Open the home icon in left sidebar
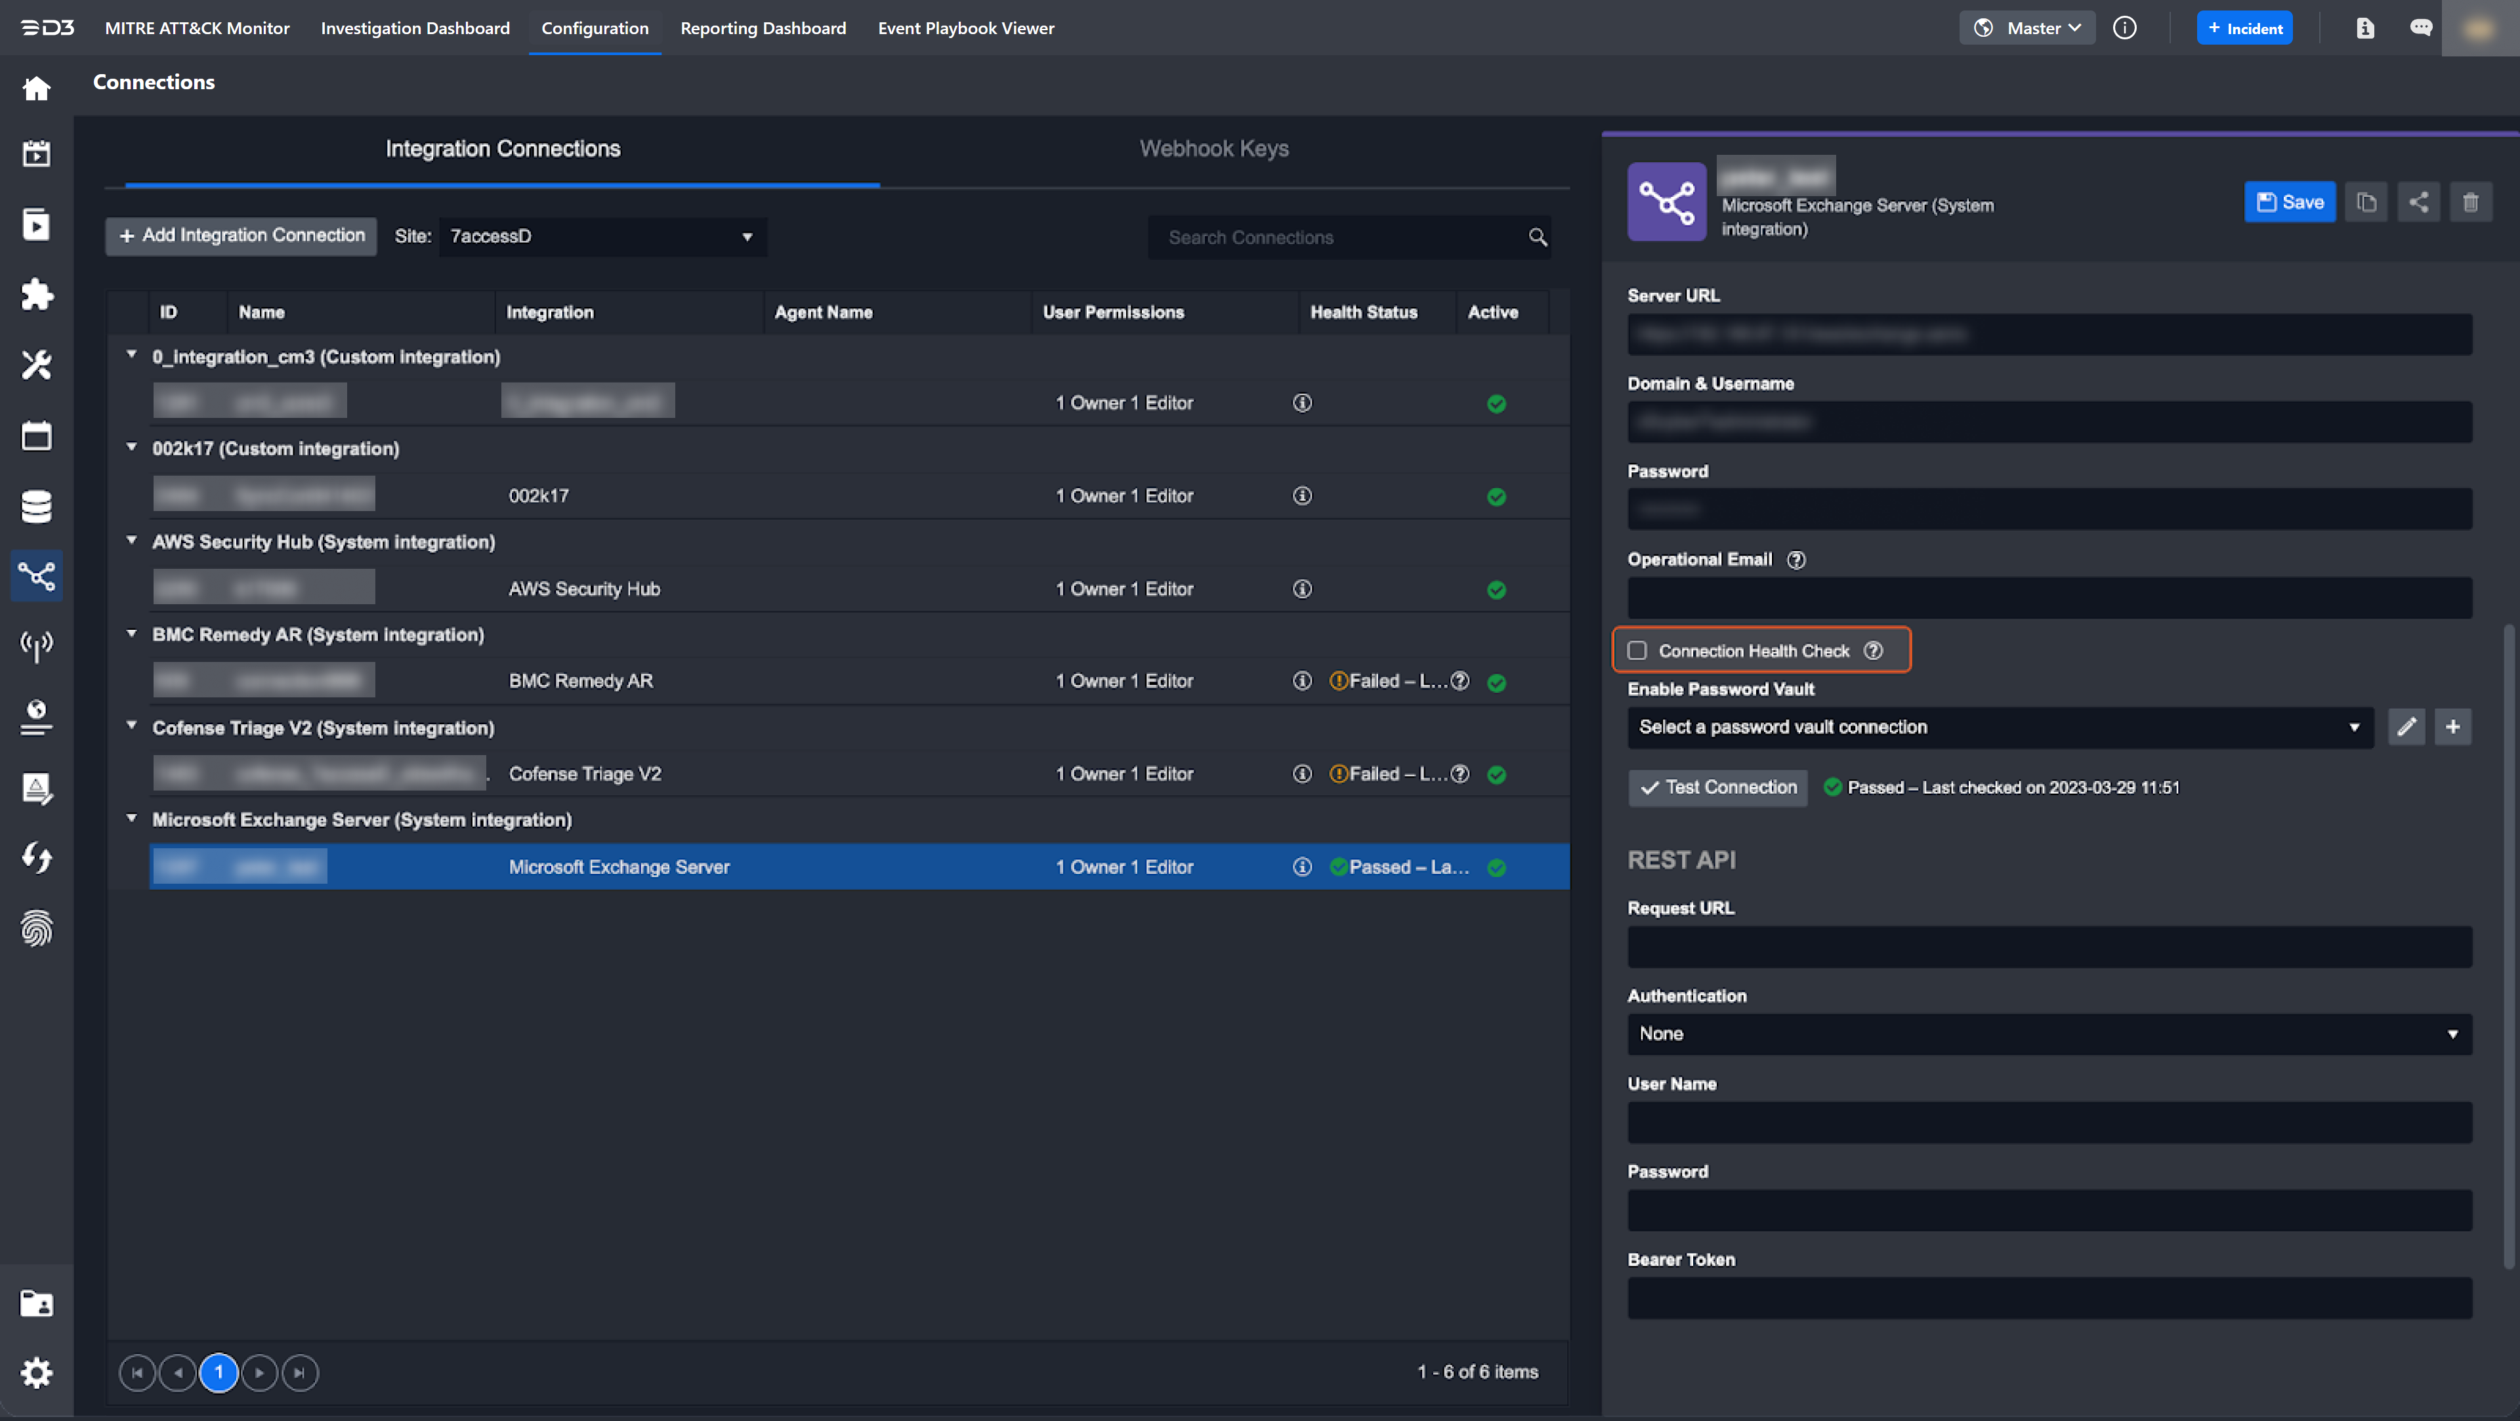Screen dimensions: 2520x1421 [x=36, y=89]
